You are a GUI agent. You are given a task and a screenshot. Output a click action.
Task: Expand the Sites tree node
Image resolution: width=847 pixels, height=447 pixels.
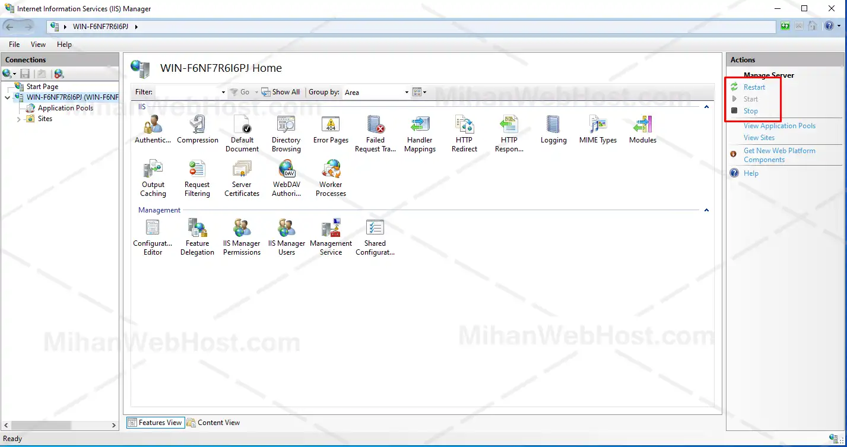18,119
